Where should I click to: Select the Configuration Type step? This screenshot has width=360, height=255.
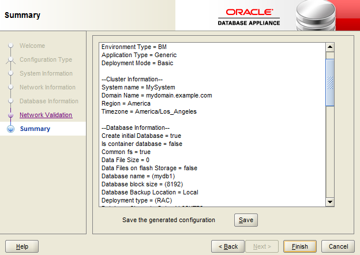pos(46,59)
